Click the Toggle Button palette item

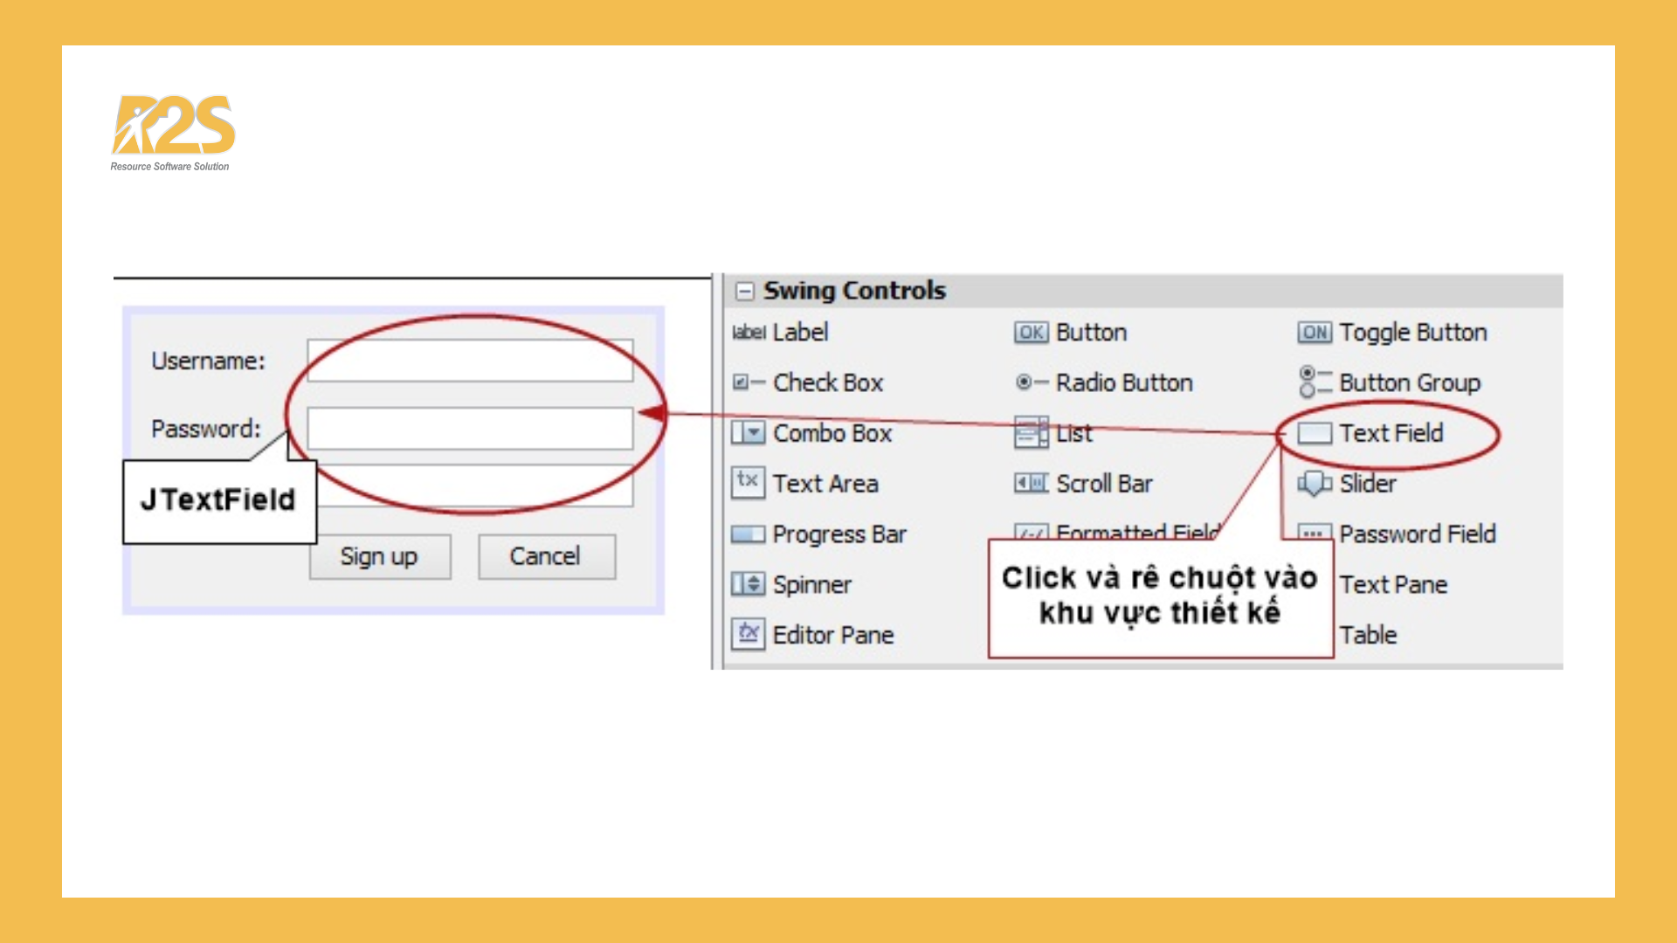coord(1411,333)
